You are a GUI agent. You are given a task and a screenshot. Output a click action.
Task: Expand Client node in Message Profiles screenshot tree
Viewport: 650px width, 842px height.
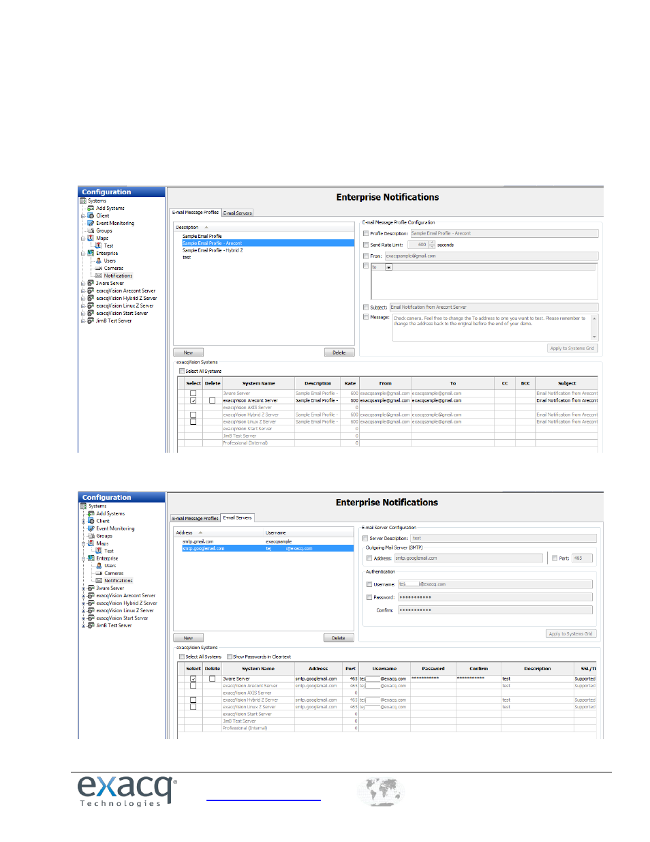click(x=83, y=215)
